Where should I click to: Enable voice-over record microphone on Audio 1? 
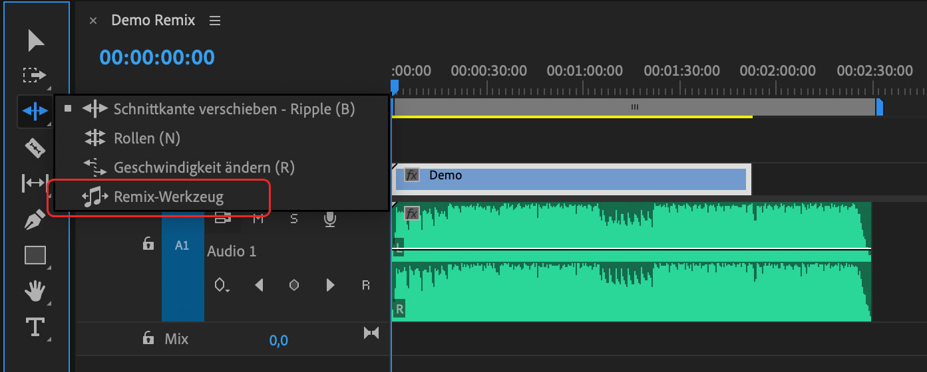[x=329, y=219]
